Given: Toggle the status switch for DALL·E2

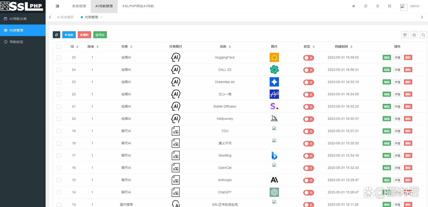Looking at the screenshot, I should coord(309,70).
